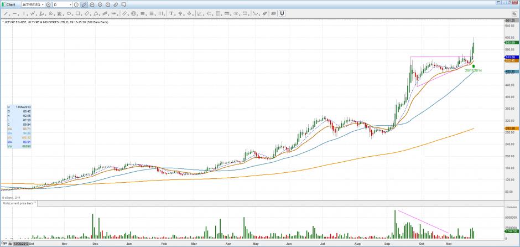
Task: Select the text T annotation tool
Action: coord(171,13)
